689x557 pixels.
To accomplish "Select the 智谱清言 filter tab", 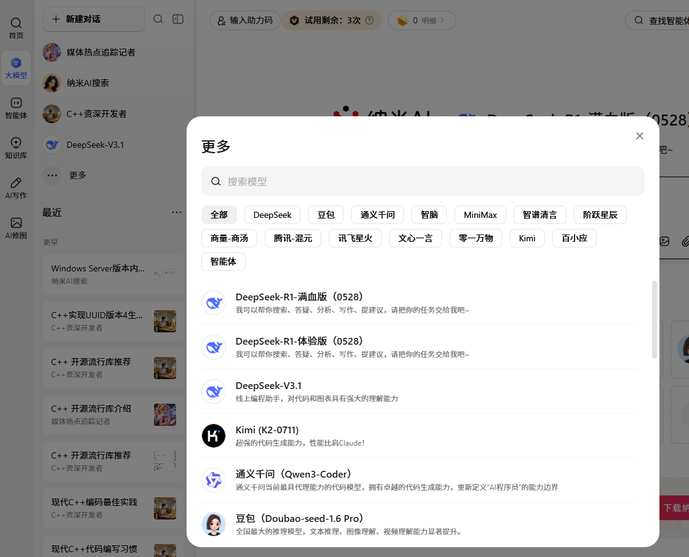I will tap(539, 215).
